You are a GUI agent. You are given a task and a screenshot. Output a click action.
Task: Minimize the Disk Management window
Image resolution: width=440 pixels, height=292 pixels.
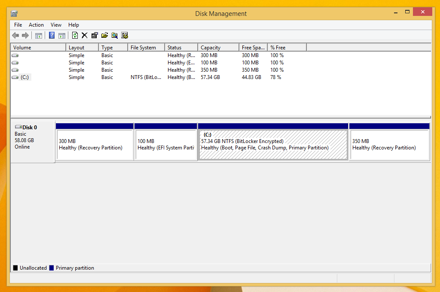396,12
